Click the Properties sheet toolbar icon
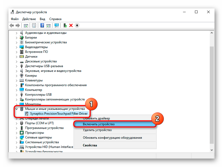The height and width of the screenshot is (167, 223). pyautogui.click(x=34, y=25)
